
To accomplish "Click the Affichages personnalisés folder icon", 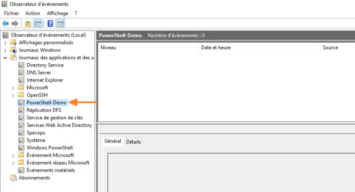I will (14, 43).
